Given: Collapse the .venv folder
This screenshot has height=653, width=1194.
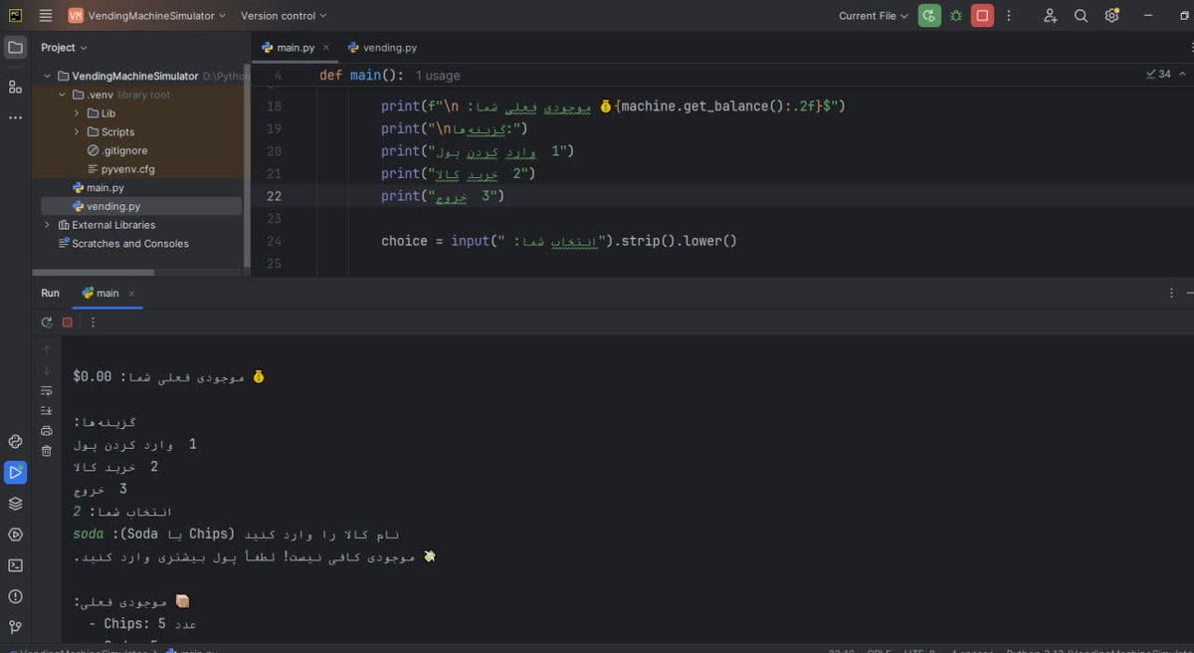Looking at the screenshot, I should pyautogui.click(x=63, y=95).
